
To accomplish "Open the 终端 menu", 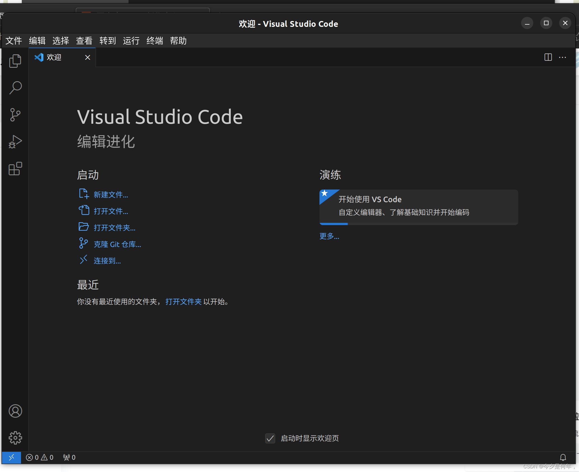I will [x=155, y=41].
